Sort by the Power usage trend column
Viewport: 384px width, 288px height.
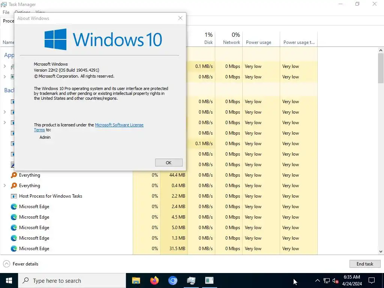298,39
